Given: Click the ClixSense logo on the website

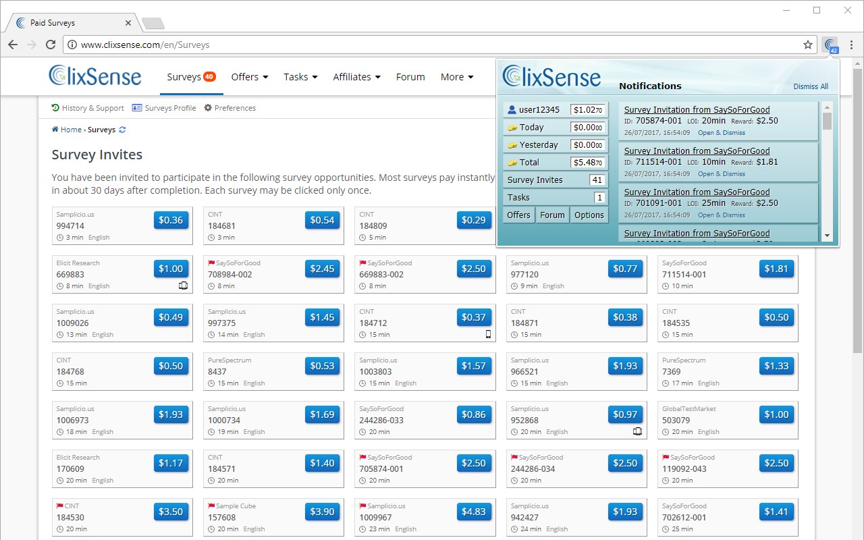Looking at the screenshot, I should click(95, 76).
